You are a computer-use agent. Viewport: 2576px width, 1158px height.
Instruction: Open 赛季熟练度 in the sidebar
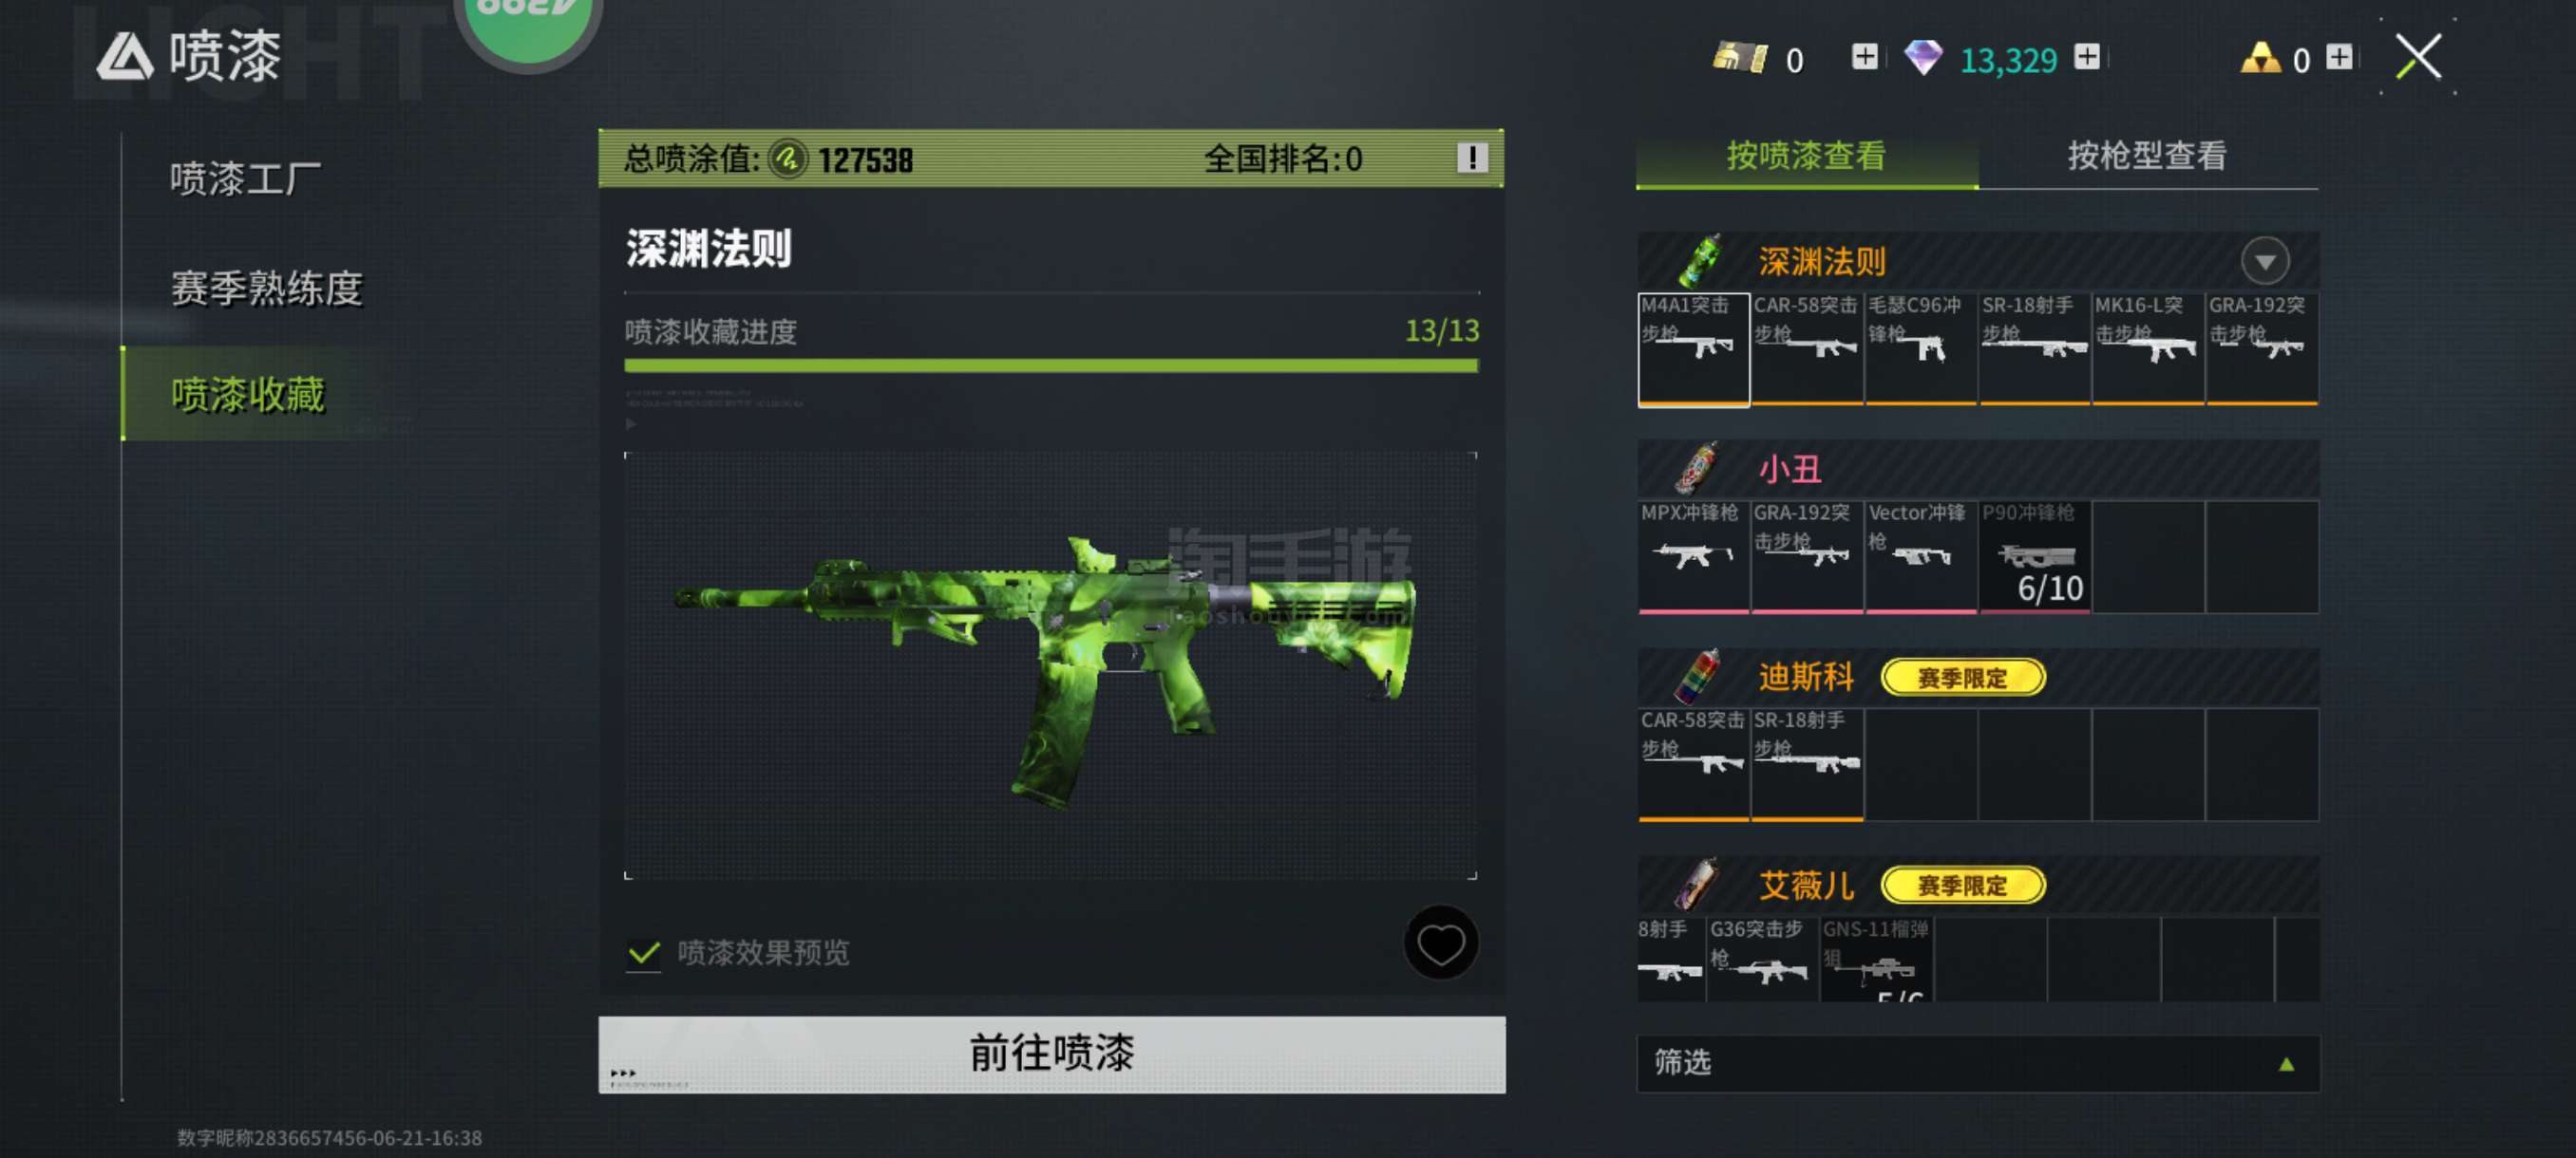click(x=266, y=289)
